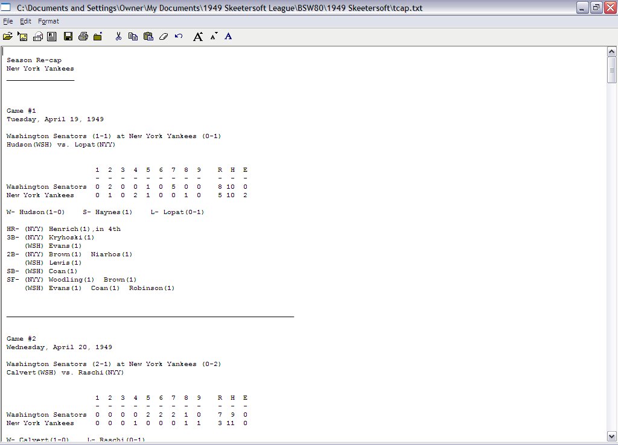
Task: Click the vertical scrollbar down arrow
Action: click(612, 437)
